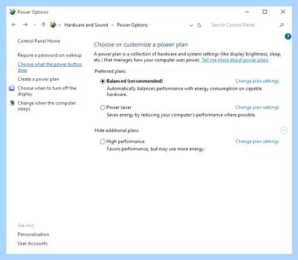This screenshot has height=260, width=298.
Task: Click the double chevron before Hardware and Sound
Action: [60, 25]
